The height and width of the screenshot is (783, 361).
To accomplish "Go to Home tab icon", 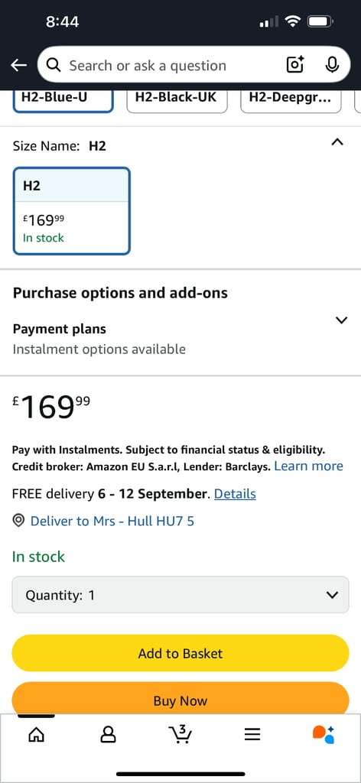I will click(36, 734).
